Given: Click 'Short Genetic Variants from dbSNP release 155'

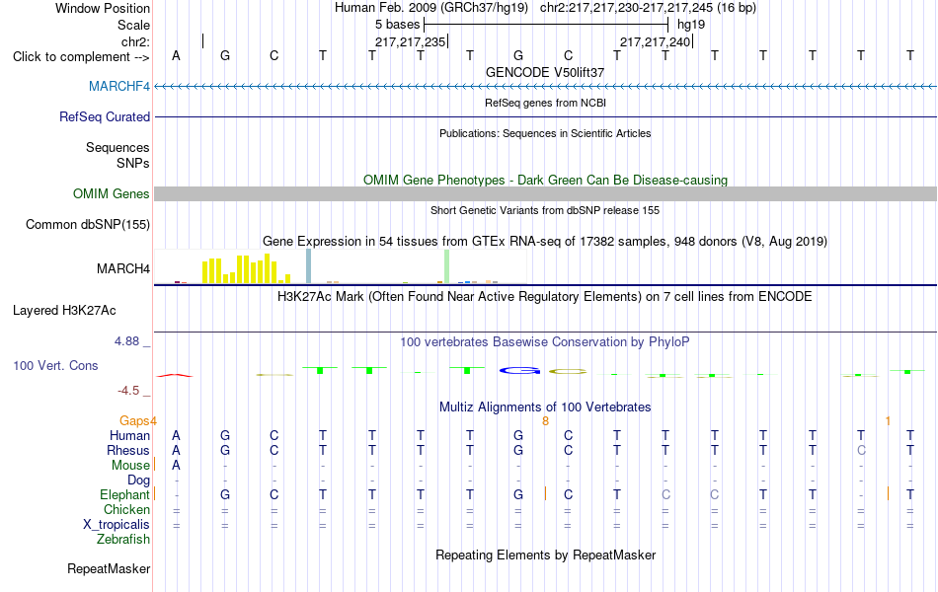Looking at the screenshot, I should point(545,210).
